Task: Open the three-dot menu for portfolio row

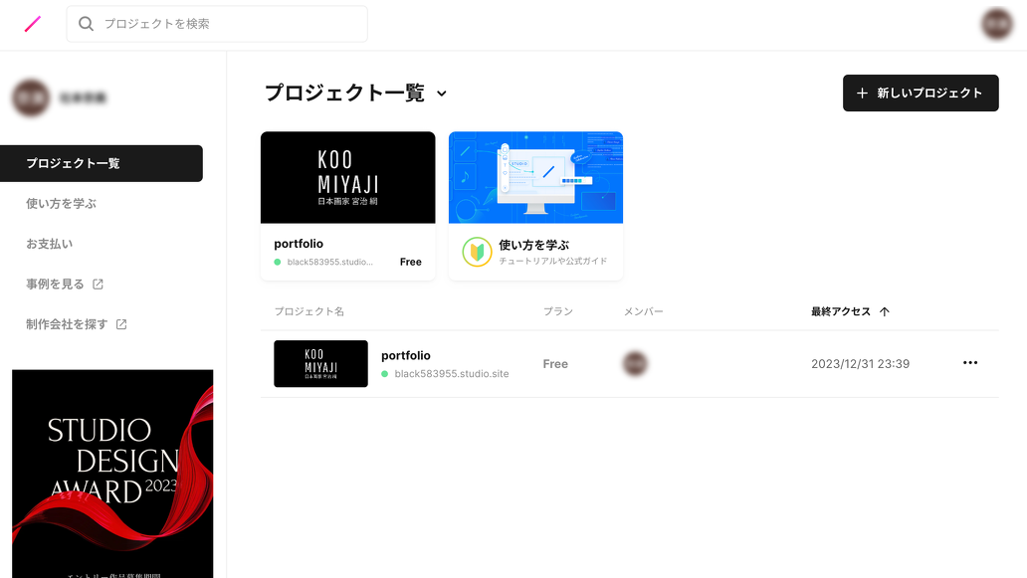Action: [970, 363]
